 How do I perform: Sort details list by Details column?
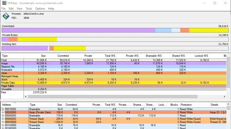(x=218, y=105)
